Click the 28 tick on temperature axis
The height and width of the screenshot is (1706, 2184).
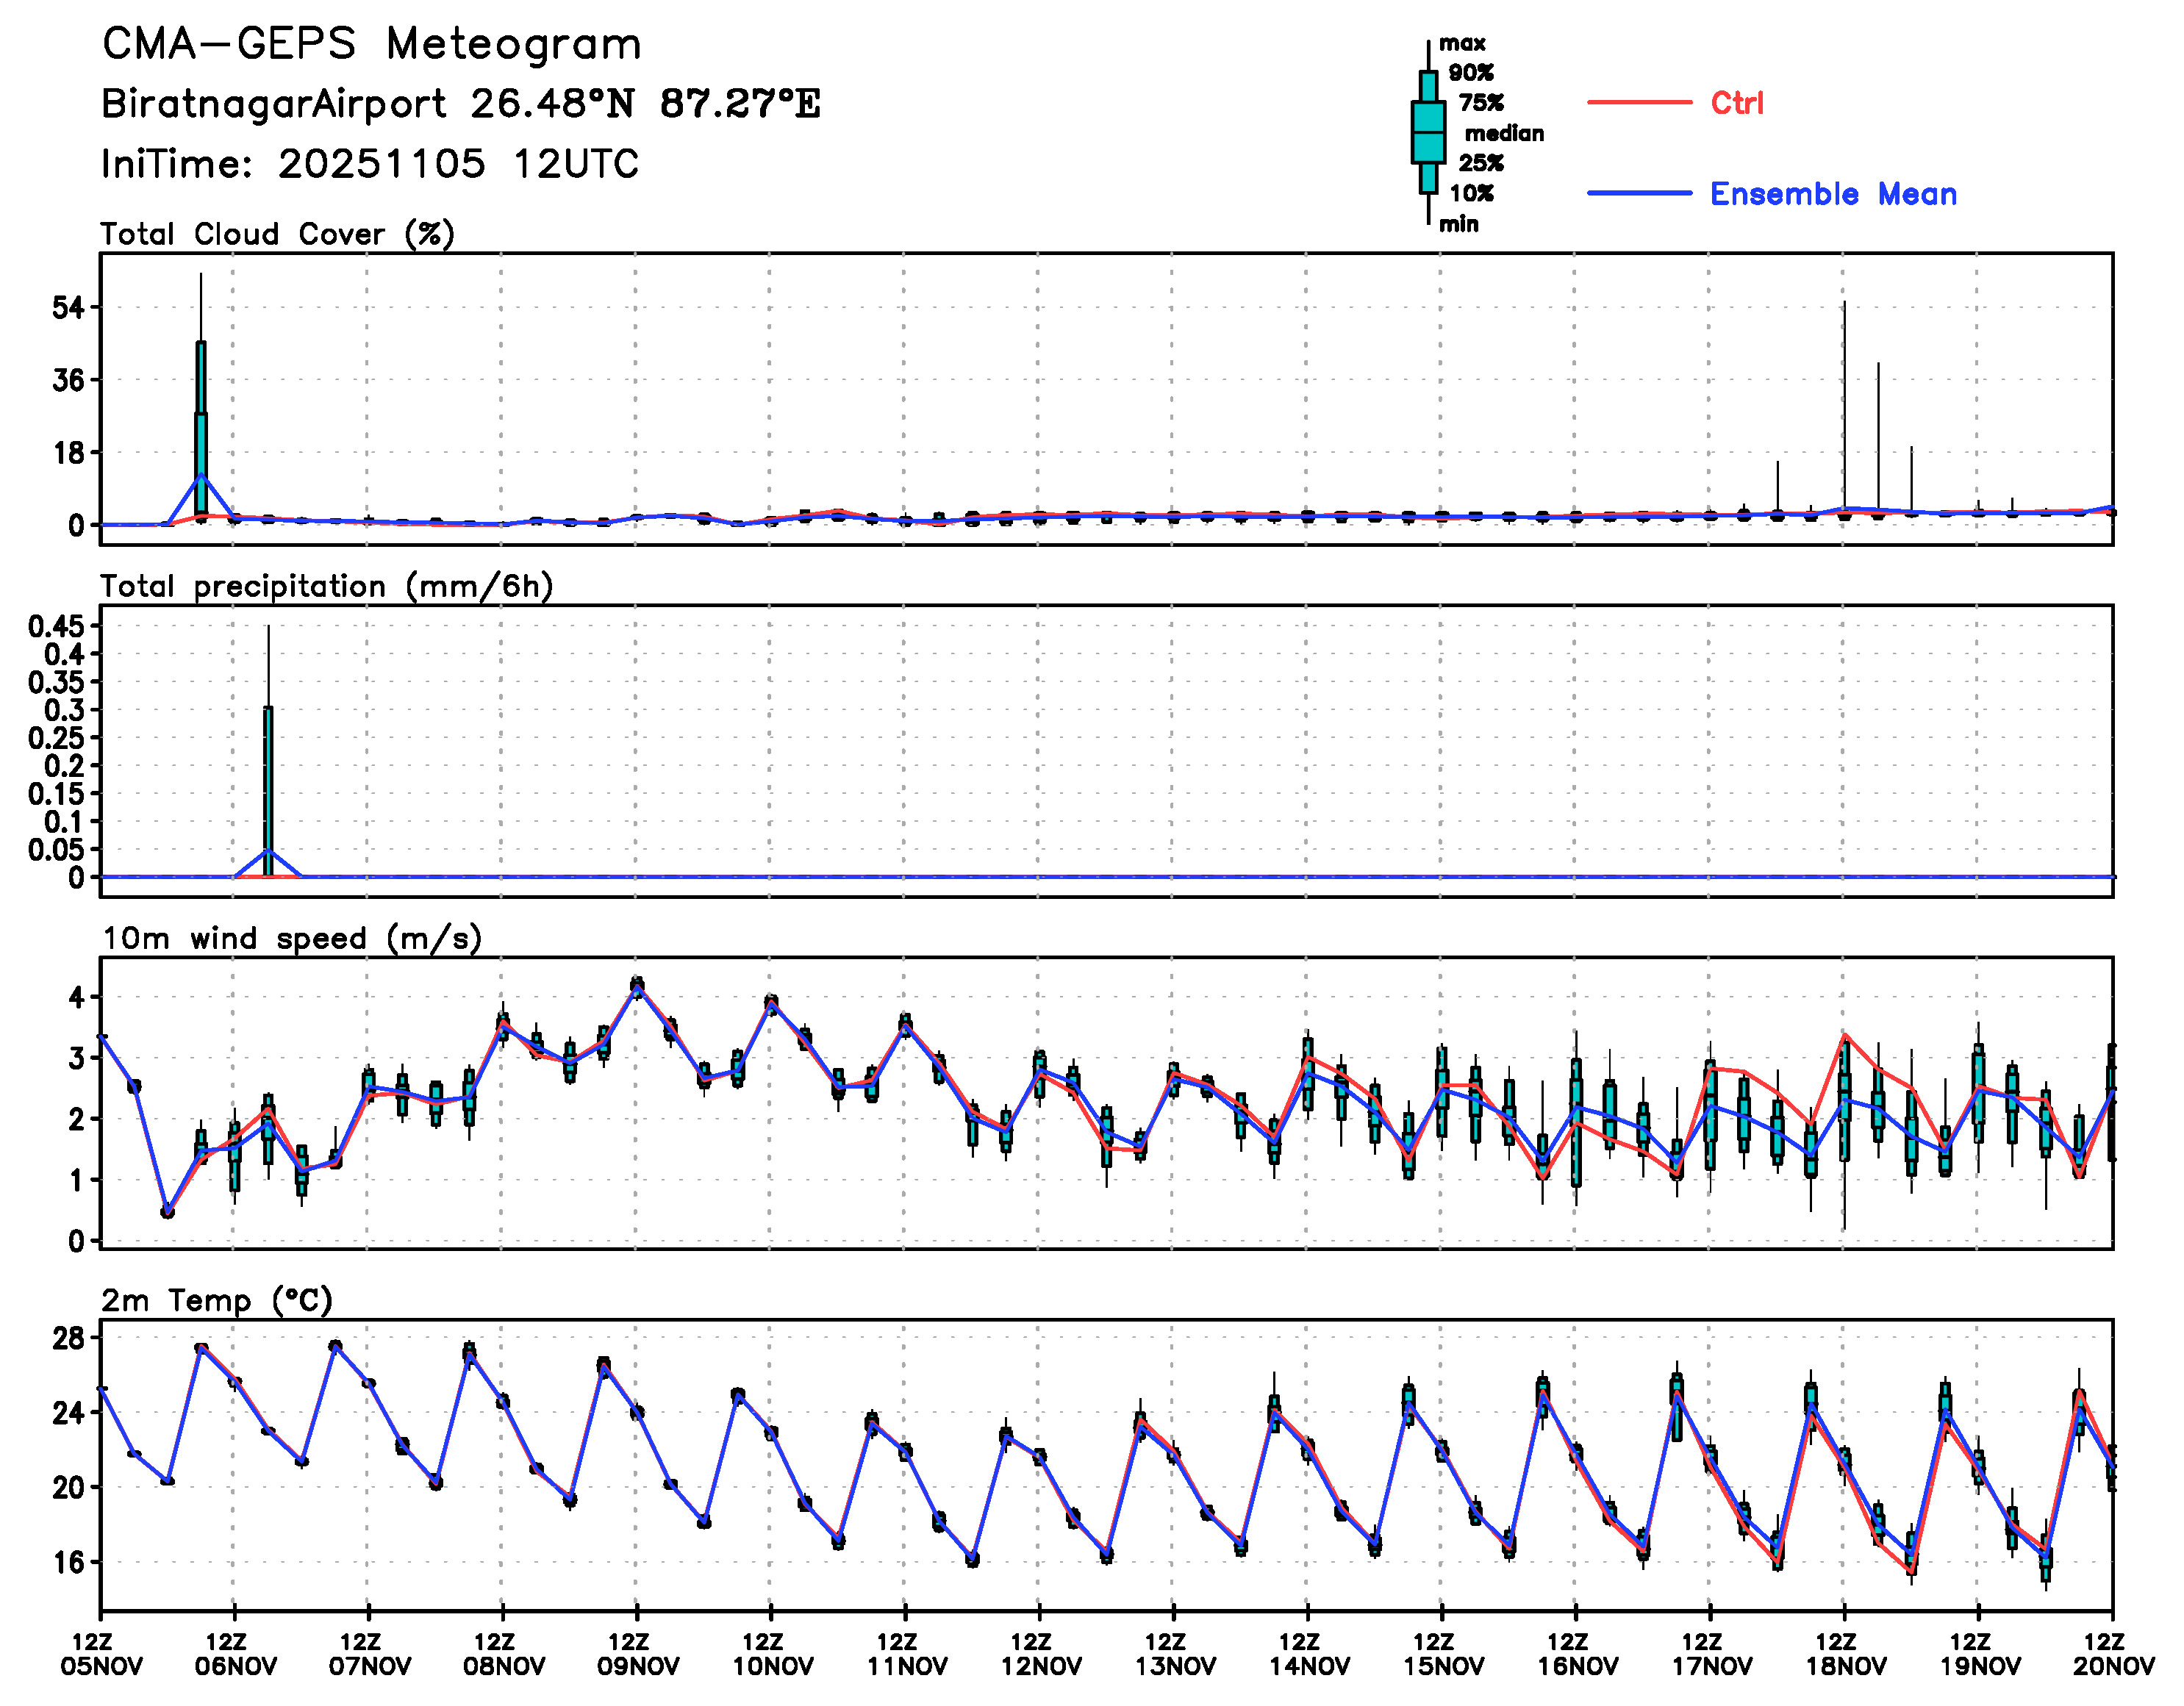(x=68, y=1338)
